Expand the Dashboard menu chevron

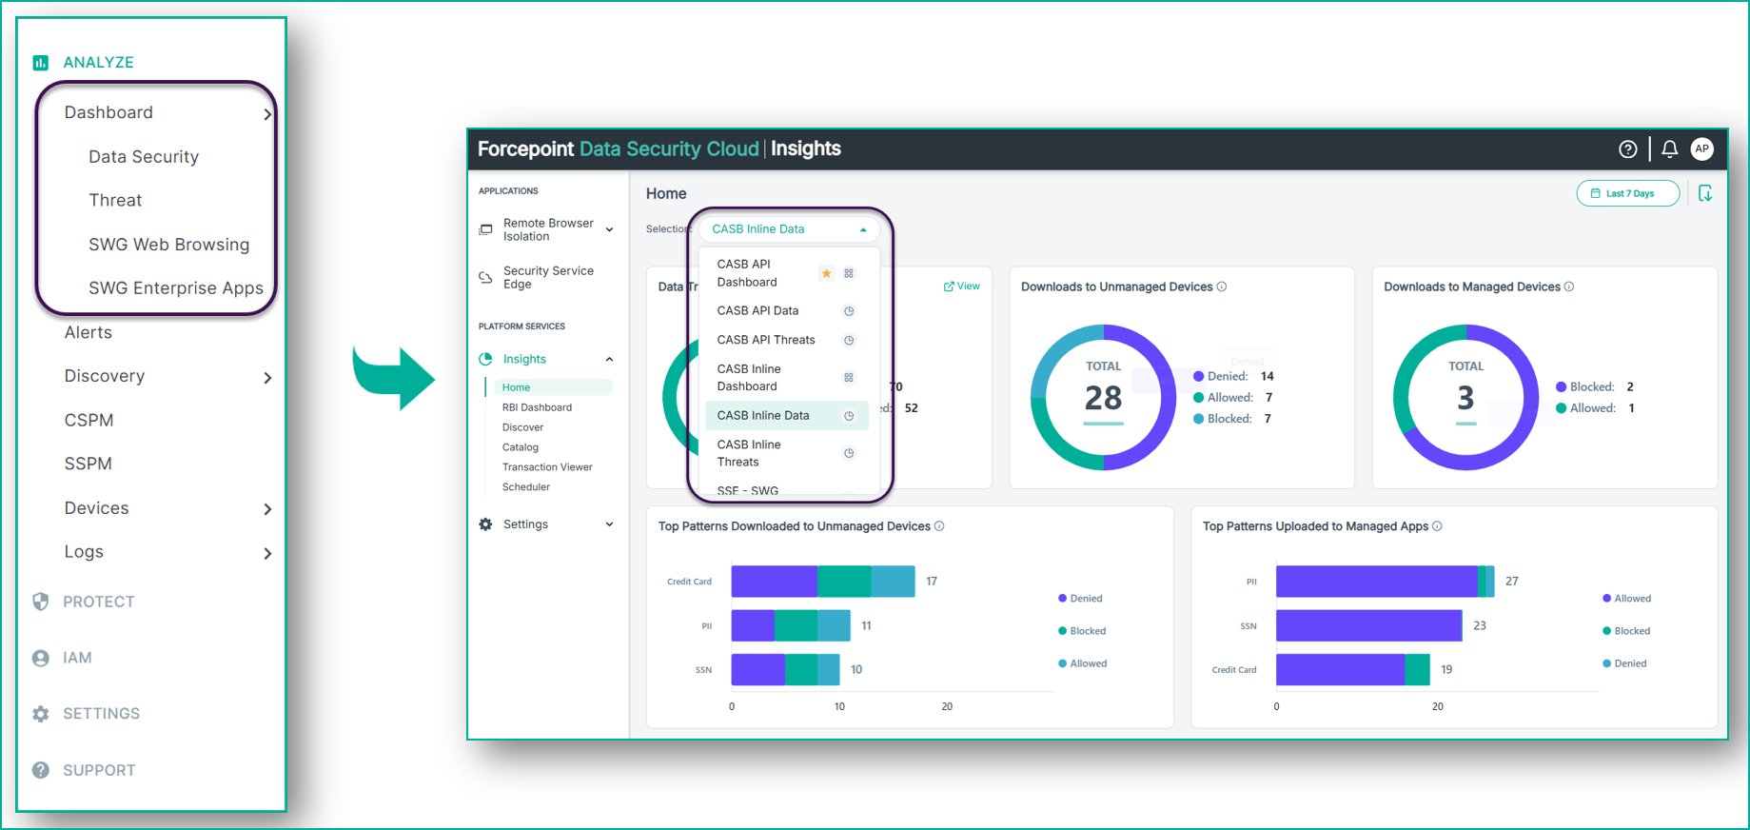(267, 114)
